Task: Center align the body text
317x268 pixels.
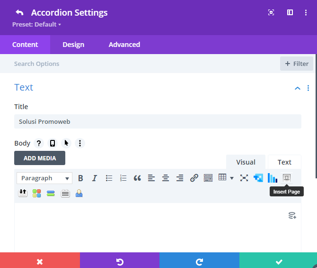Action: pos(166,178)
